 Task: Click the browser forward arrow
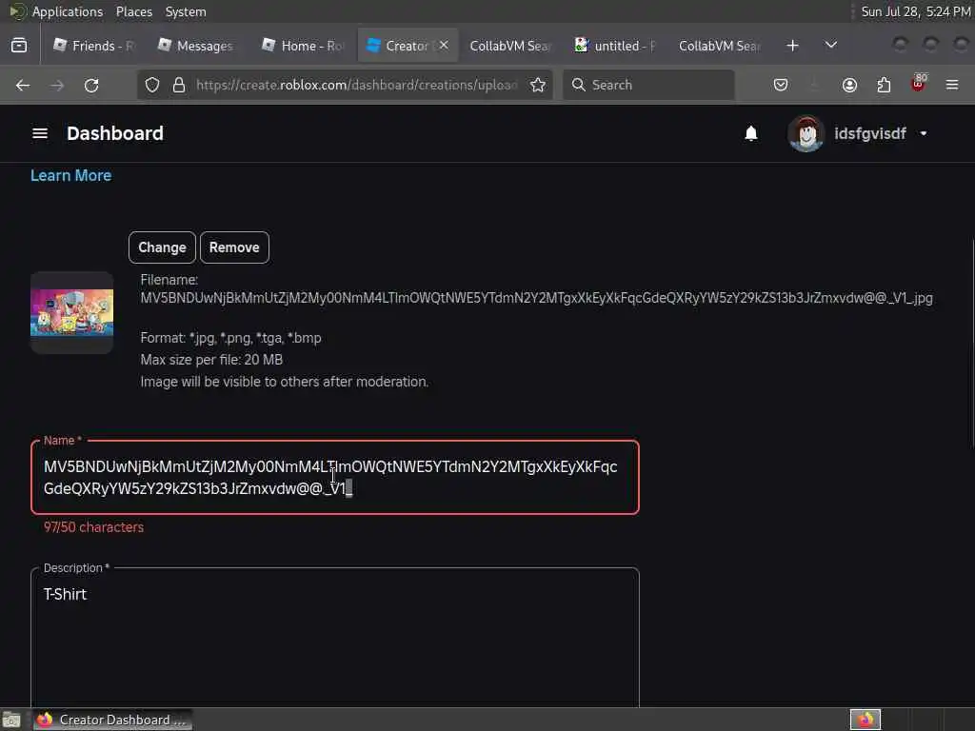point(57,85)
